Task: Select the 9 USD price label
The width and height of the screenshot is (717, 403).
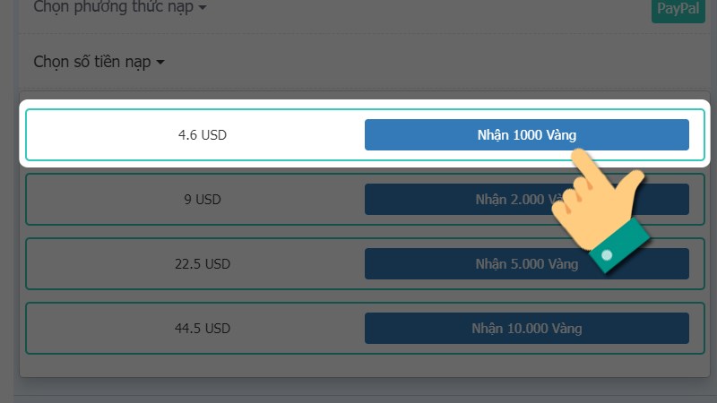Action: point(203,199)
